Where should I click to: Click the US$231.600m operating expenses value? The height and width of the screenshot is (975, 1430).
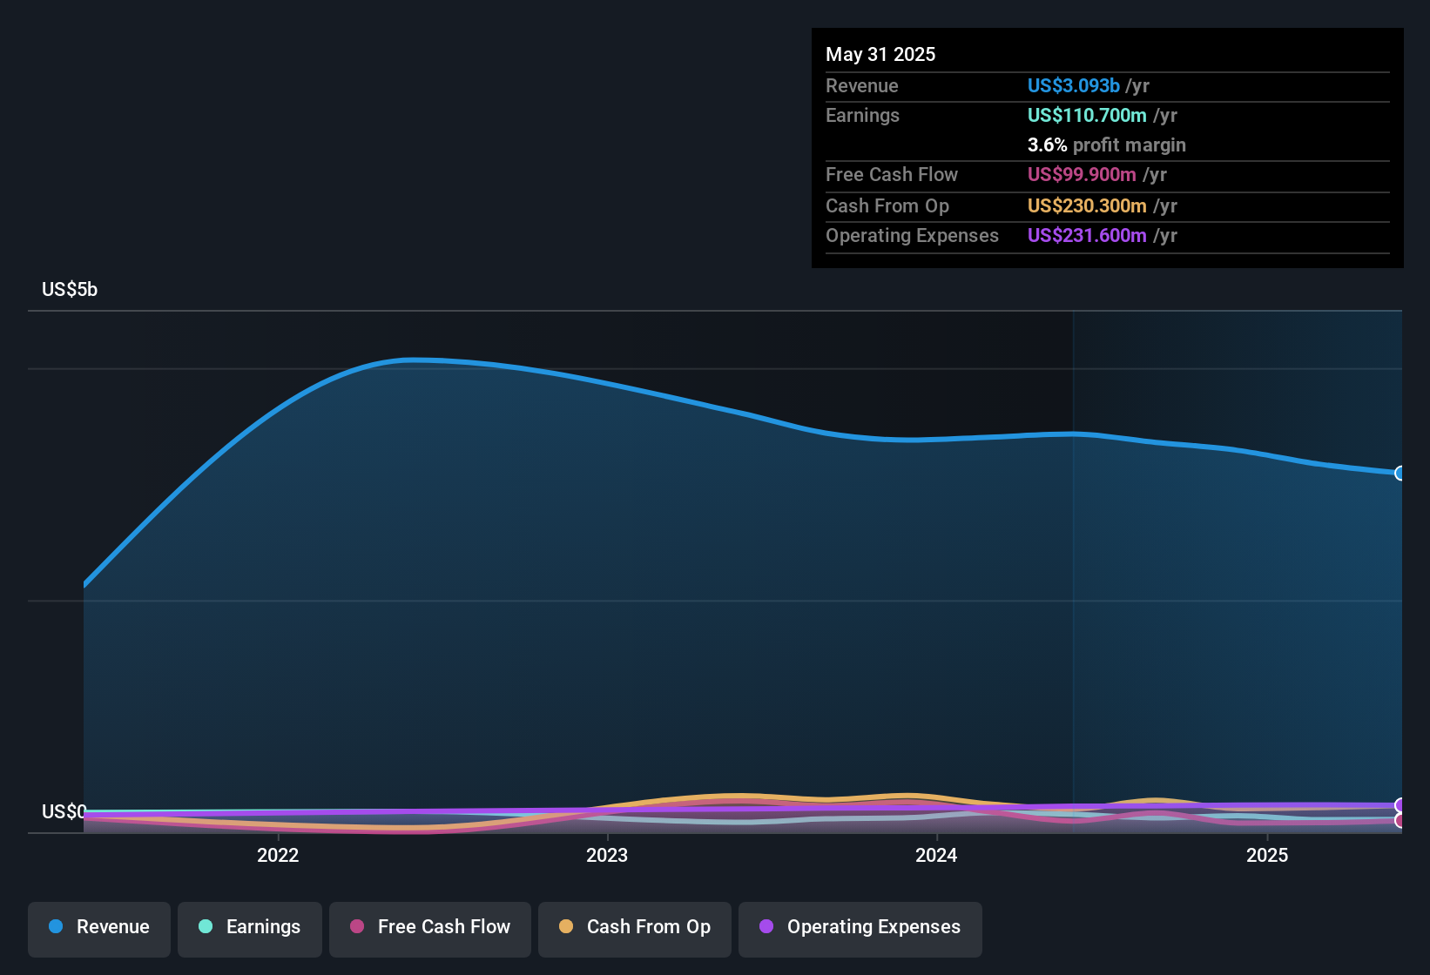click(1087, 235)
